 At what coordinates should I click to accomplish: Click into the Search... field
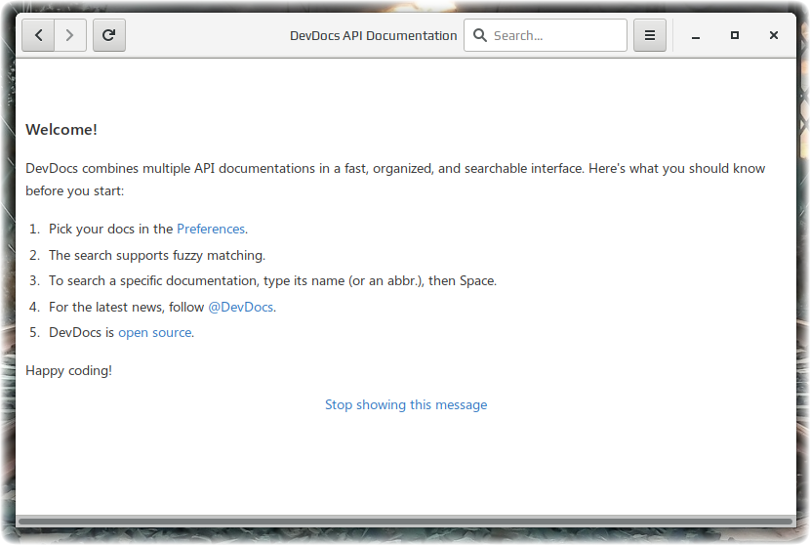point(546,35)
